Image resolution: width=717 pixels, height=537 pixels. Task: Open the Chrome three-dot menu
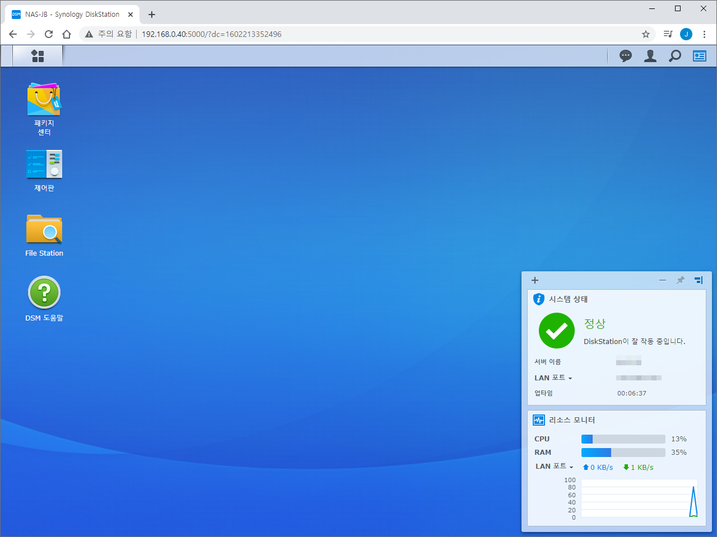[704, 34]
